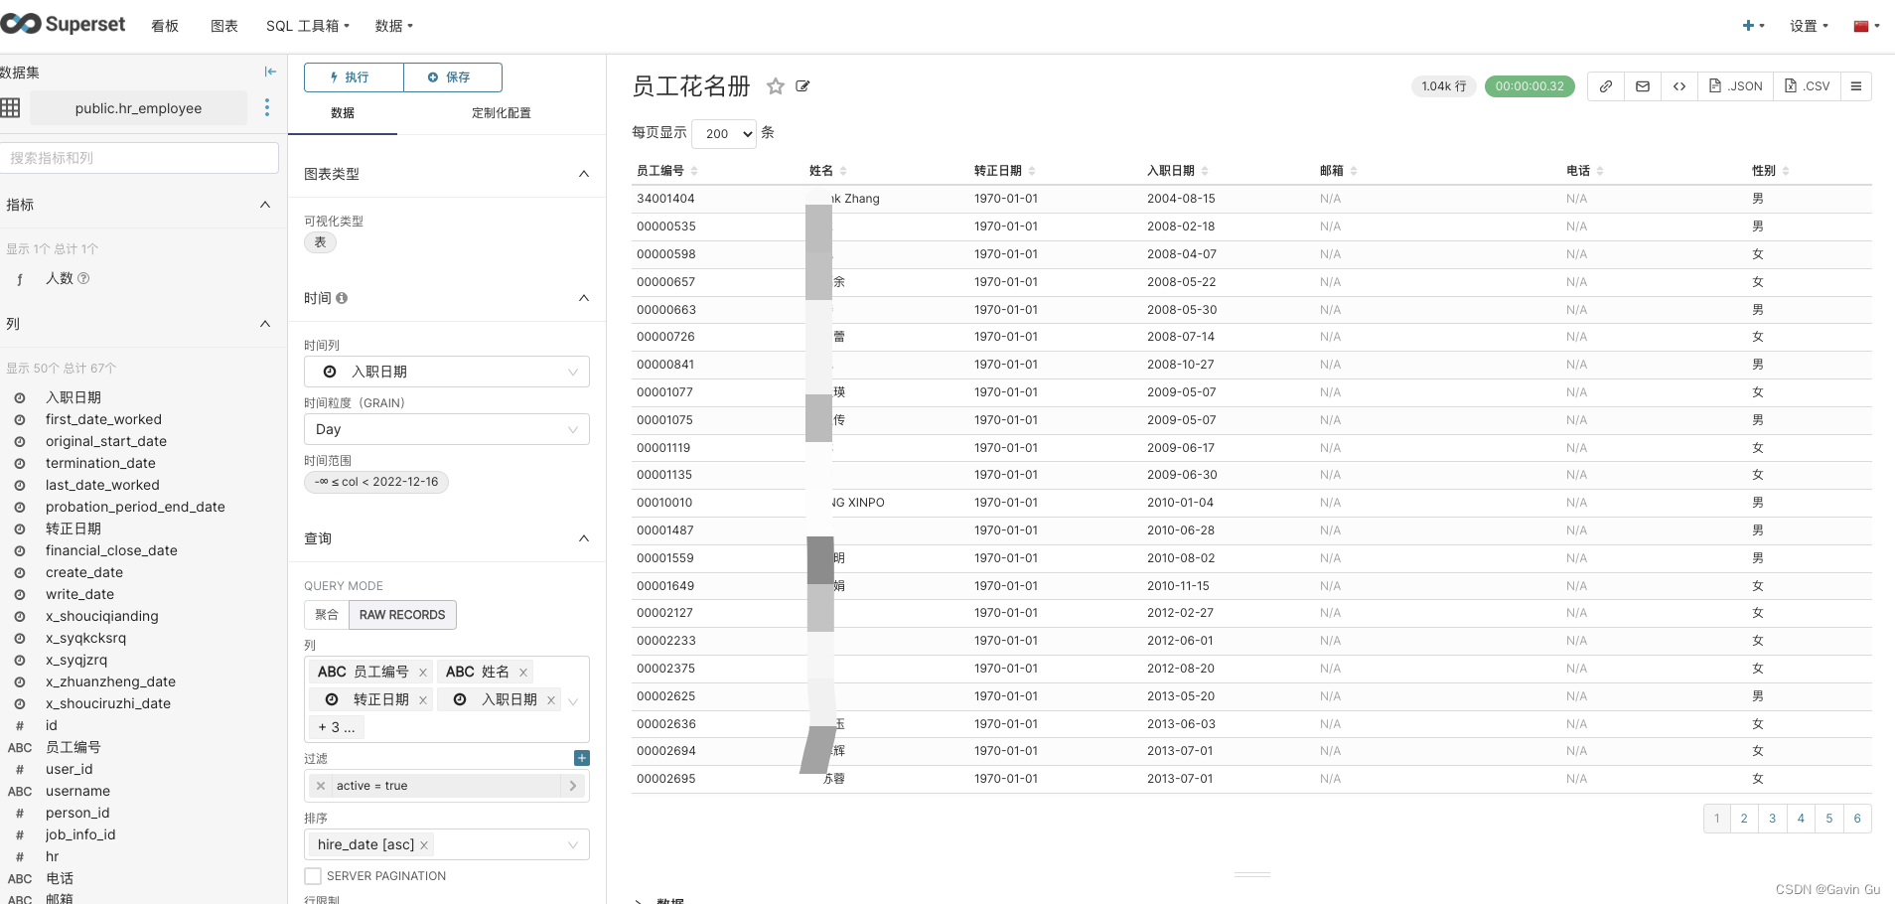
Task: Open rows-per-page 200 dropdown
Action: [724, 133]
